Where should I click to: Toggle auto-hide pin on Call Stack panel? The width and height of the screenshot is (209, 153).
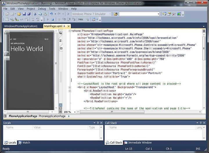[201, 123]
